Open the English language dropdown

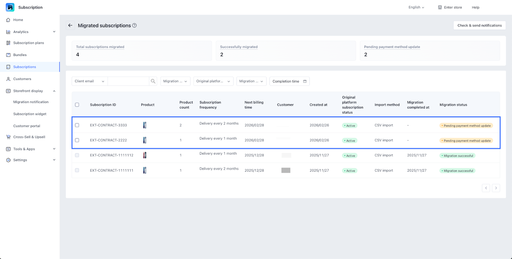(416, 7)
